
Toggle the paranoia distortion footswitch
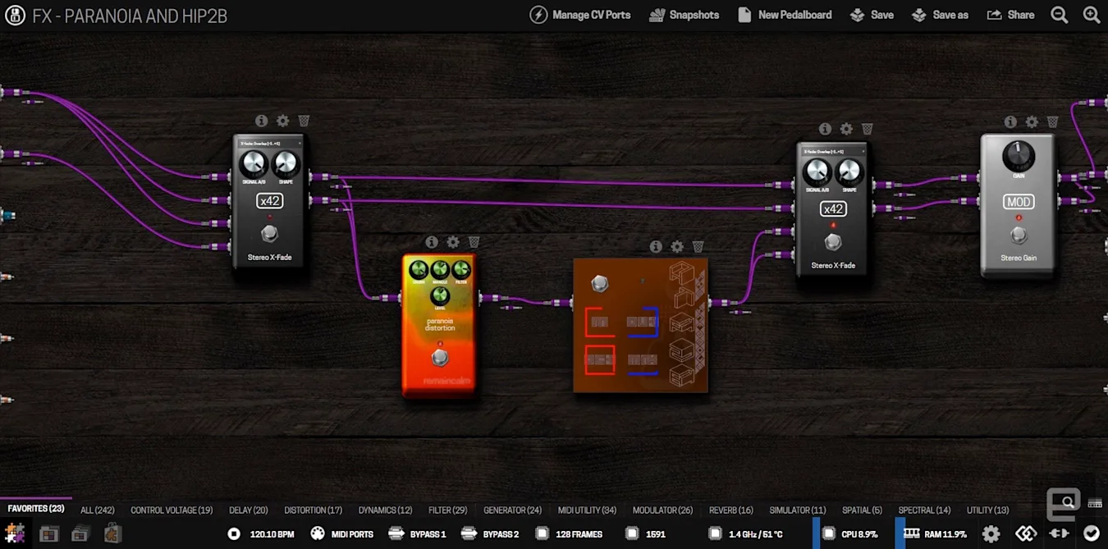coord(440,358)
